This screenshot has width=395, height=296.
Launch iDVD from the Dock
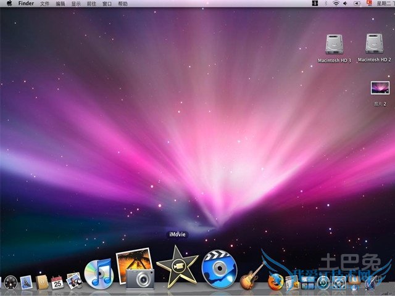219,269
